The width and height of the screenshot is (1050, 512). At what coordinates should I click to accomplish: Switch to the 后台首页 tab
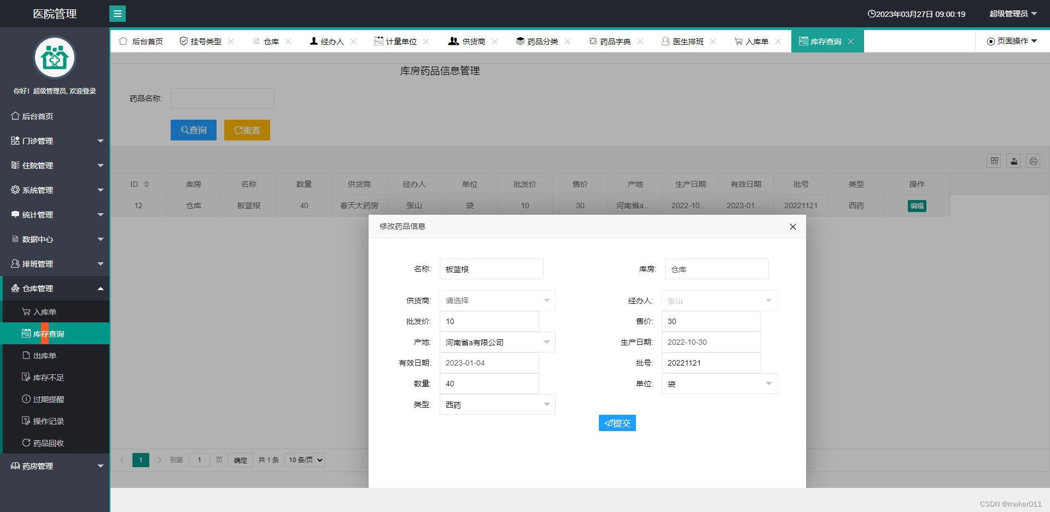(141, 42)
